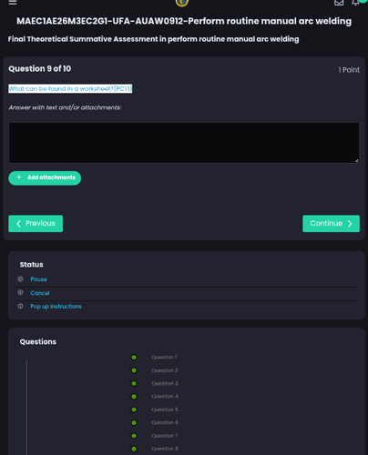Click the icon beside Pause
This screenshot has width=368, height=455.
20,278
